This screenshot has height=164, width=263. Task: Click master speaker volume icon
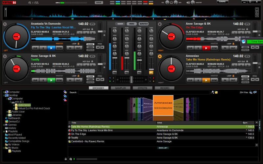(x=188, y=3)
